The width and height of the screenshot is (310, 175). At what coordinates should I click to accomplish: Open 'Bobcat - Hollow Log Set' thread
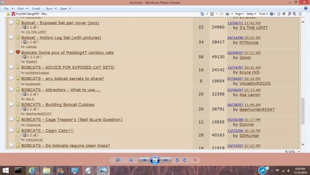click(61, 38)
